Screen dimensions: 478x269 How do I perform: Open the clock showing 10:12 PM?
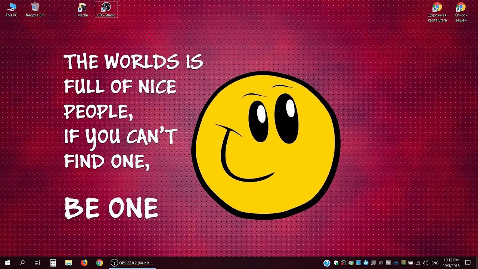click(451, 263)
